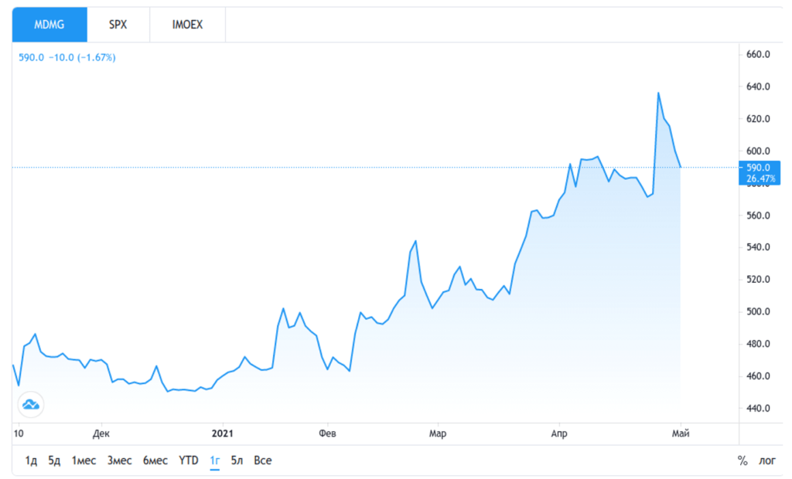Click the 590.0 −10.0 (−1.67%) quote text

67,57
